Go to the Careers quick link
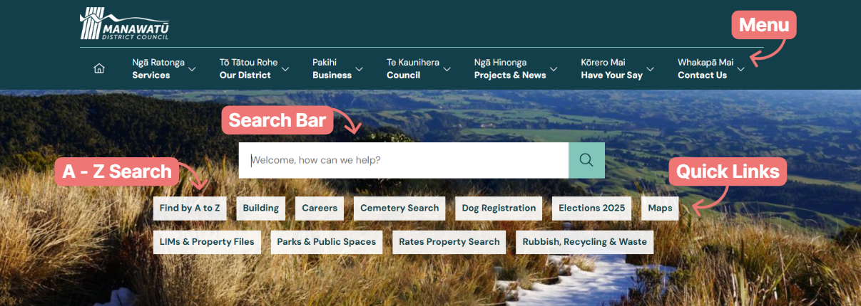This screenshot has width=861, height=306. 320,209
